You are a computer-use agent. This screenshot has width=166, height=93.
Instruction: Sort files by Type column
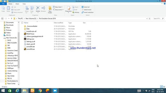point(70,23)
